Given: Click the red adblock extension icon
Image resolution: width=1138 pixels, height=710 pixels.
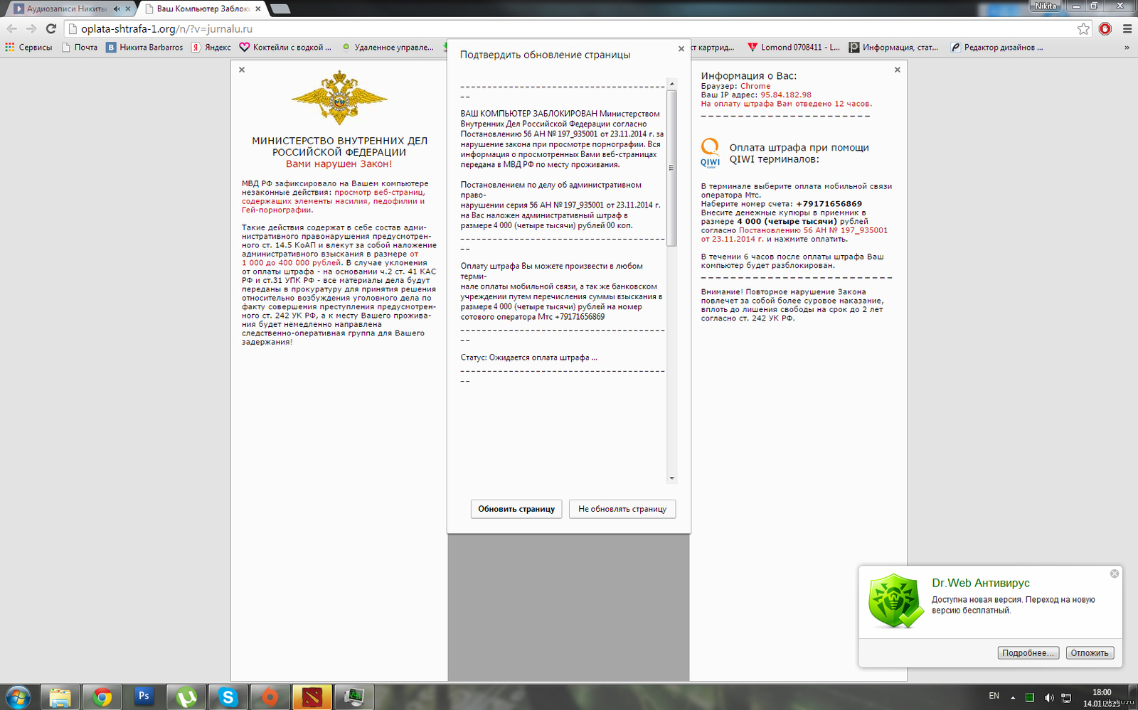Looking at the screenshot, I should coord(1105,29).
